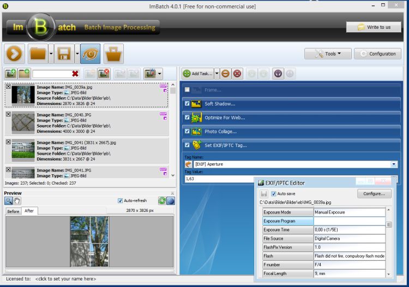
Task: Expand the arrow beside the floppy disk button
Action: 77,54
